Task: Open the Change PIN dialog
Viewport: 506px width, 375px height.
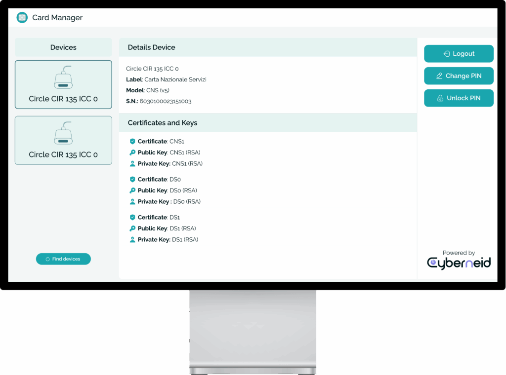Action: (x=459, y=76)
